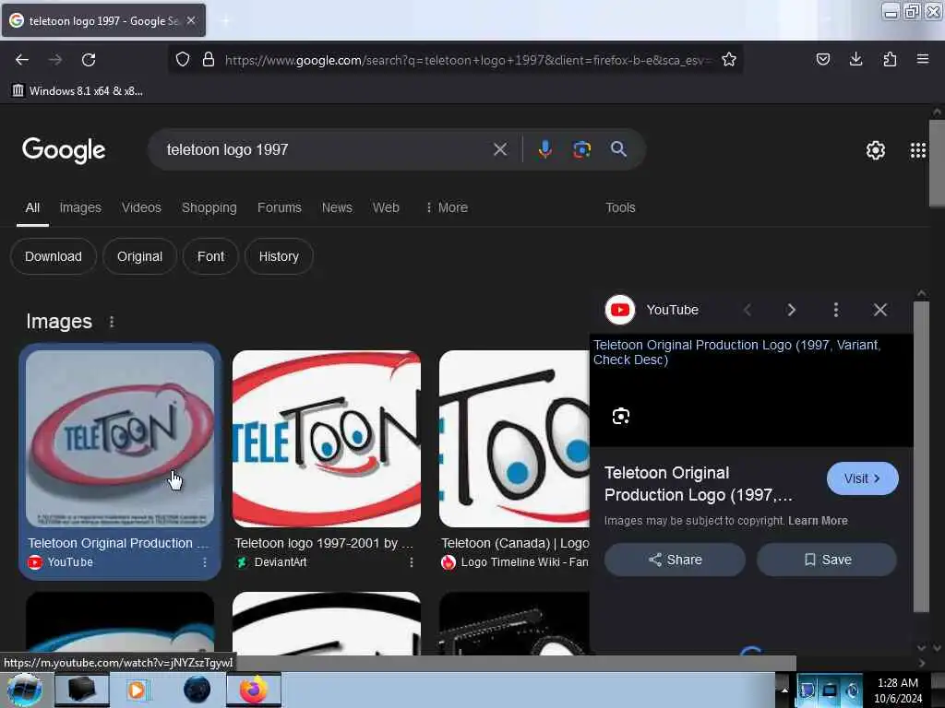This screenshot has width=945, height=708.
Task: Click the YouTube source name in preview header
Action: pyautogui.click(x=672, y=310)
